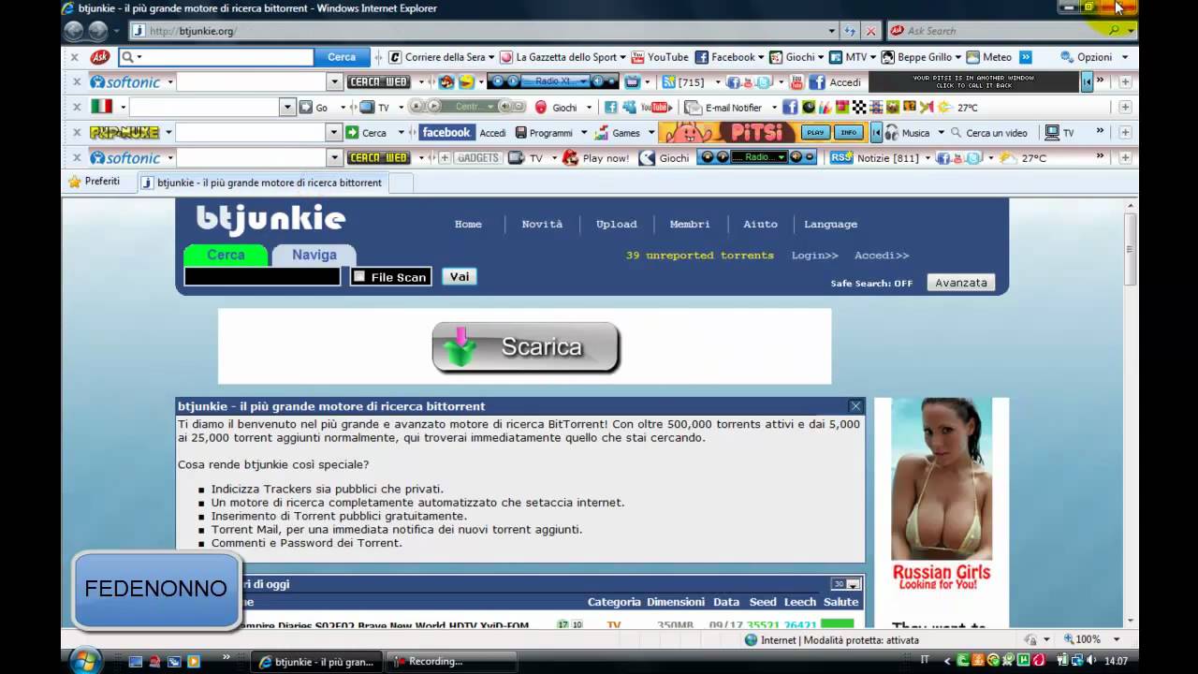Expand the PHP-Nuke search box dropdown
This screenshot has height=674, width=1198.
(334, 133)
